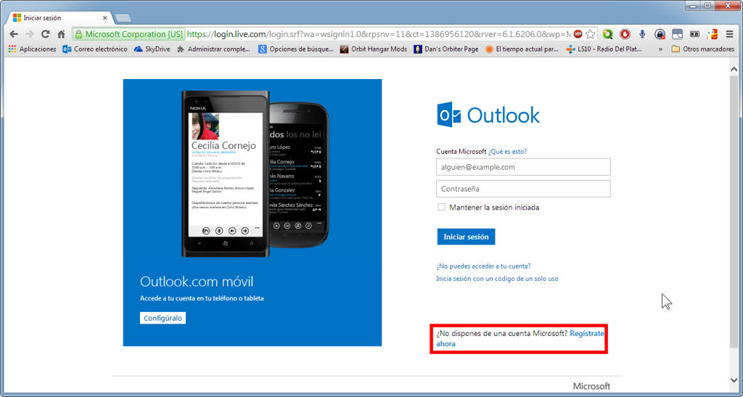Click the Contraseña password field
Image resolution: width=743 pixels, height=397 pixels.
point(523,189)
